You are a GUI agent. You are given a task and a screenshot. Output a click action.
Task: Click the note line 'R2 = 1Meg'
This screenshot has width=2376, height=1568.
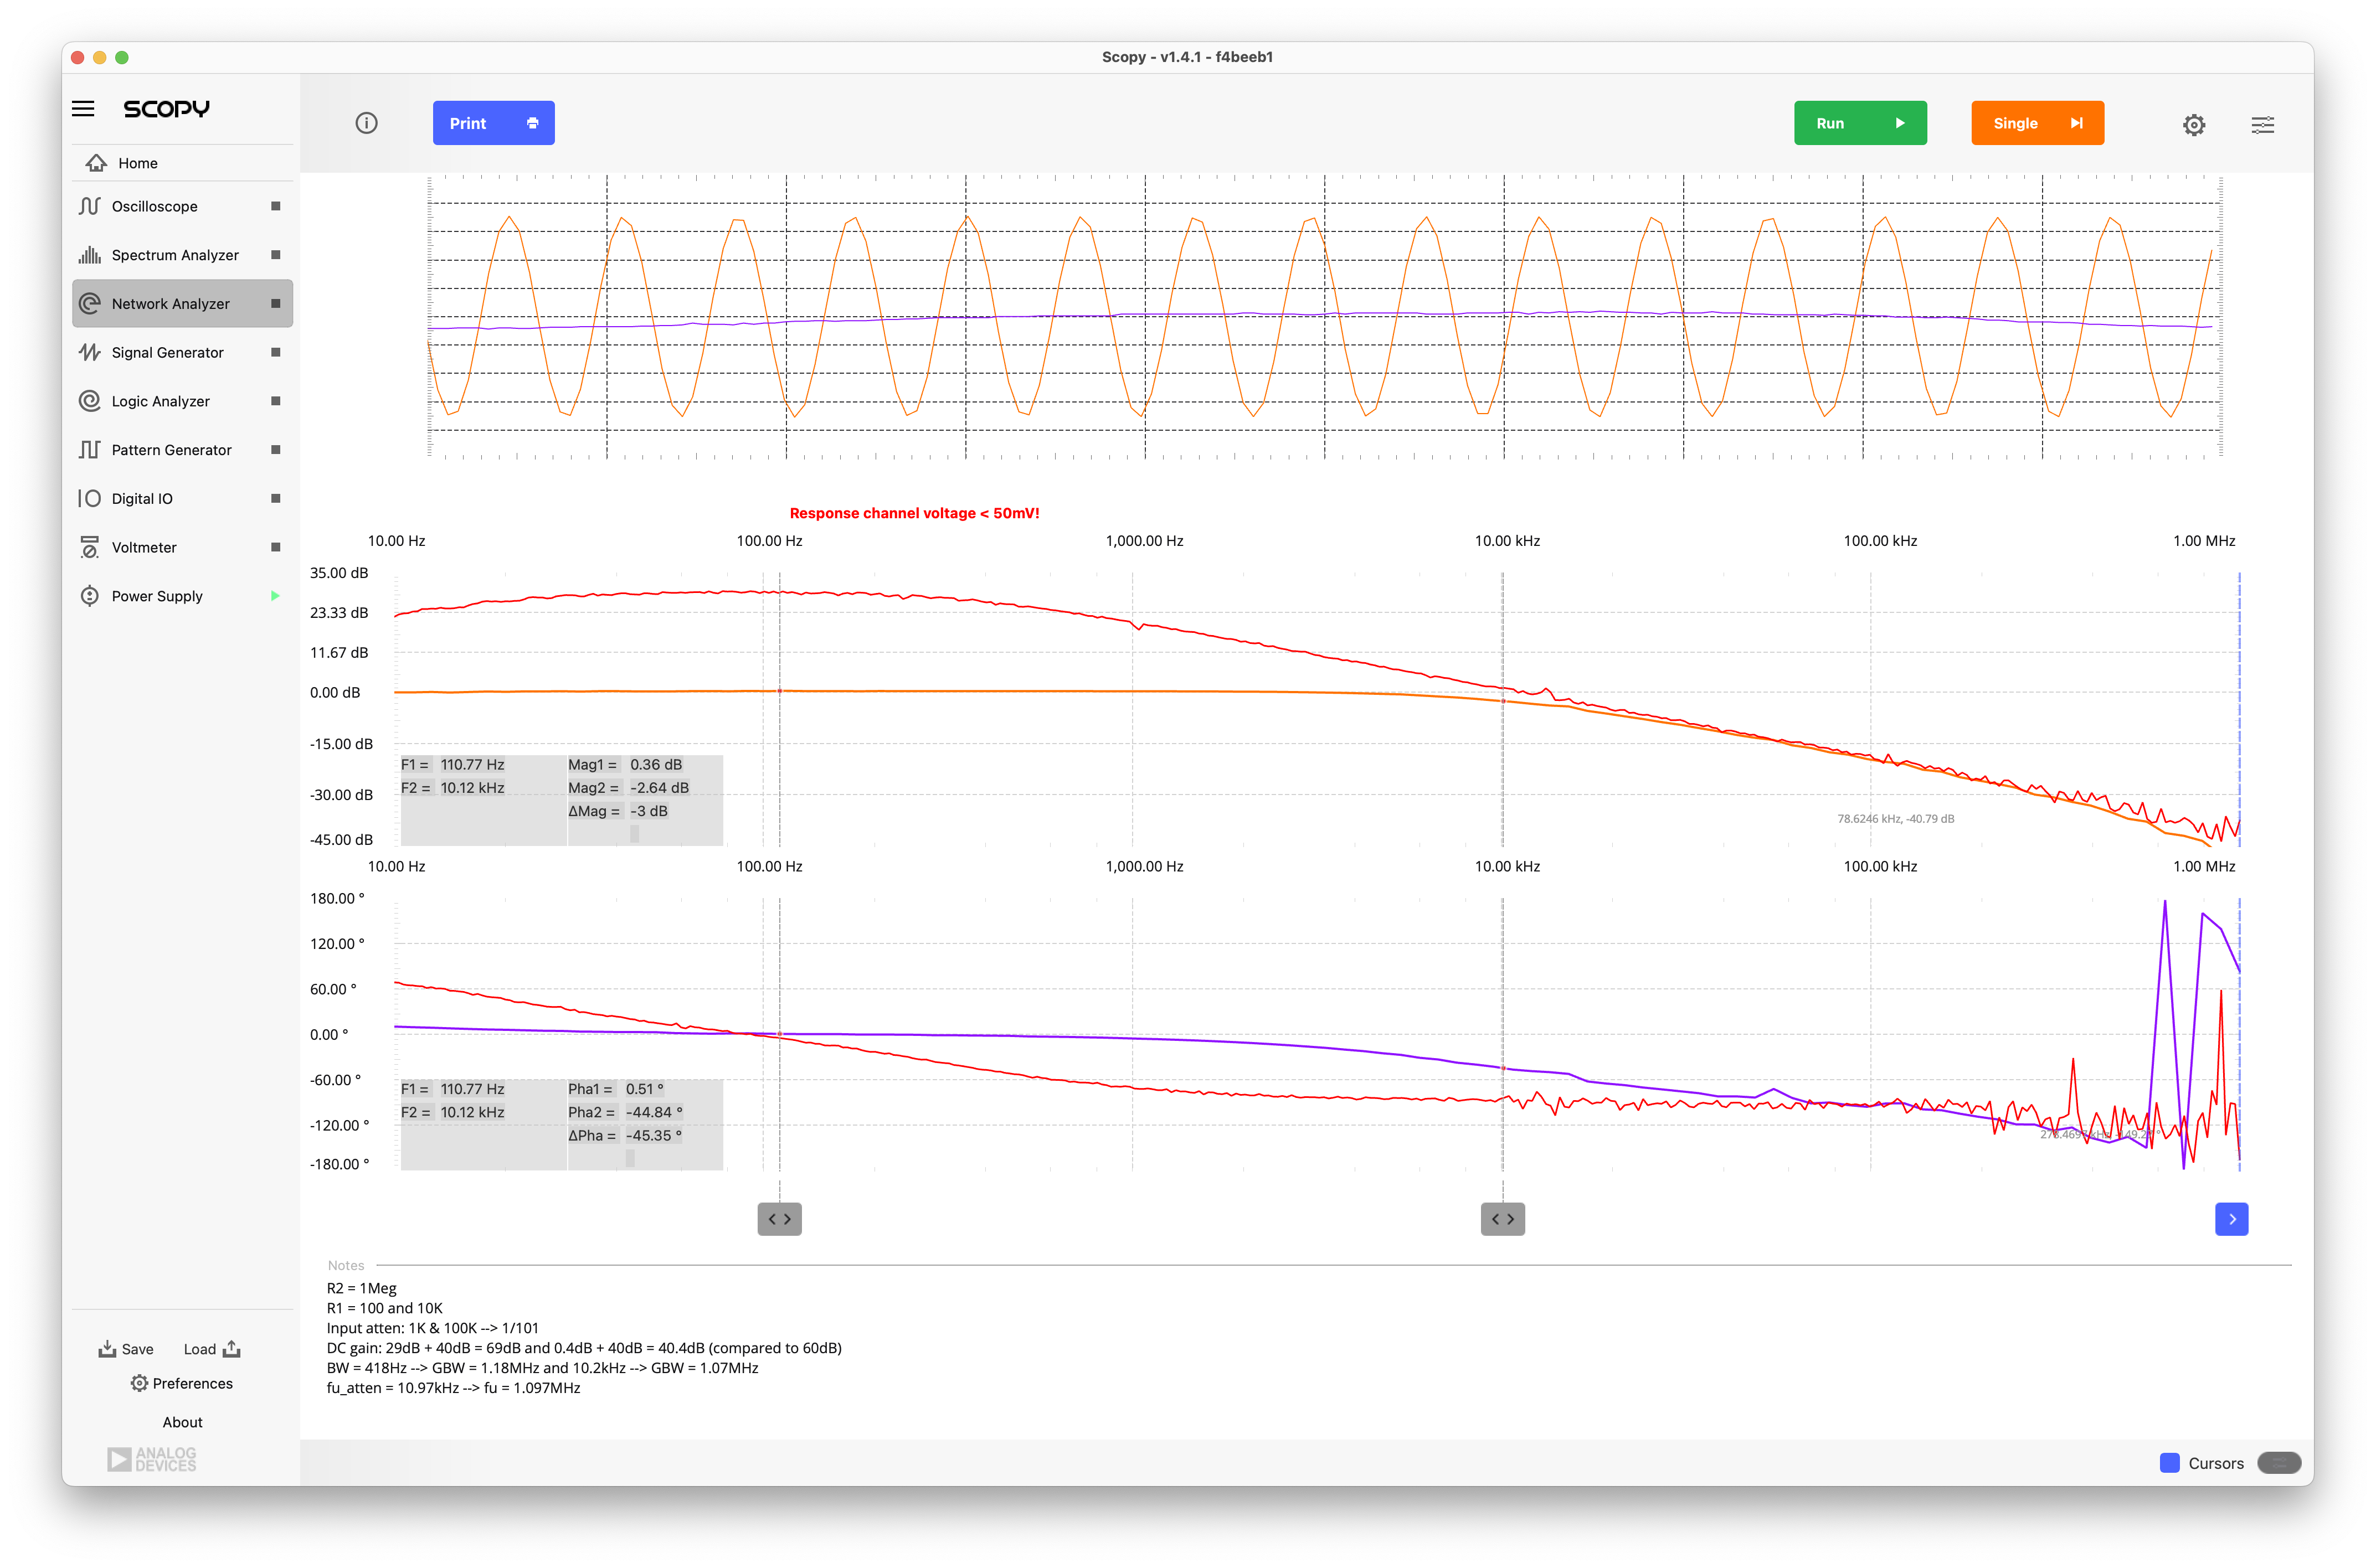point(361,1288)
